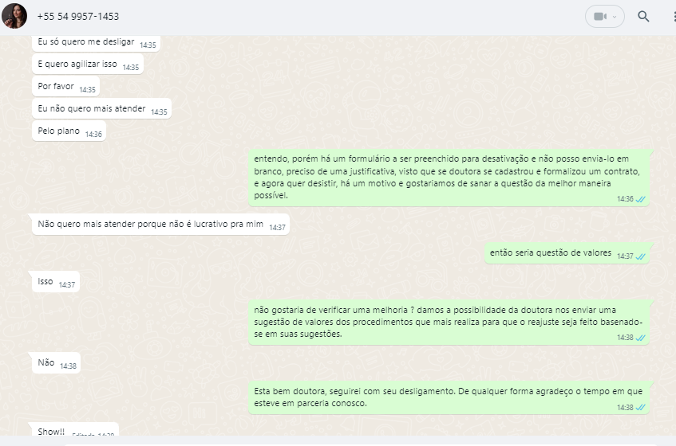Viewport: 676px width, 446px height.
Task: Click the read receipt ticks on the 14:36 message
Action: click(x=641, y=199)
